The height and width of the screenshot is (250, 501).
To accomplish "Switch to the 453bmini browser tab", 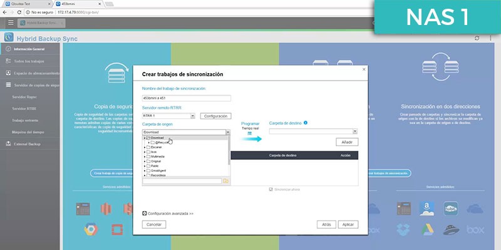I will 78,4.
